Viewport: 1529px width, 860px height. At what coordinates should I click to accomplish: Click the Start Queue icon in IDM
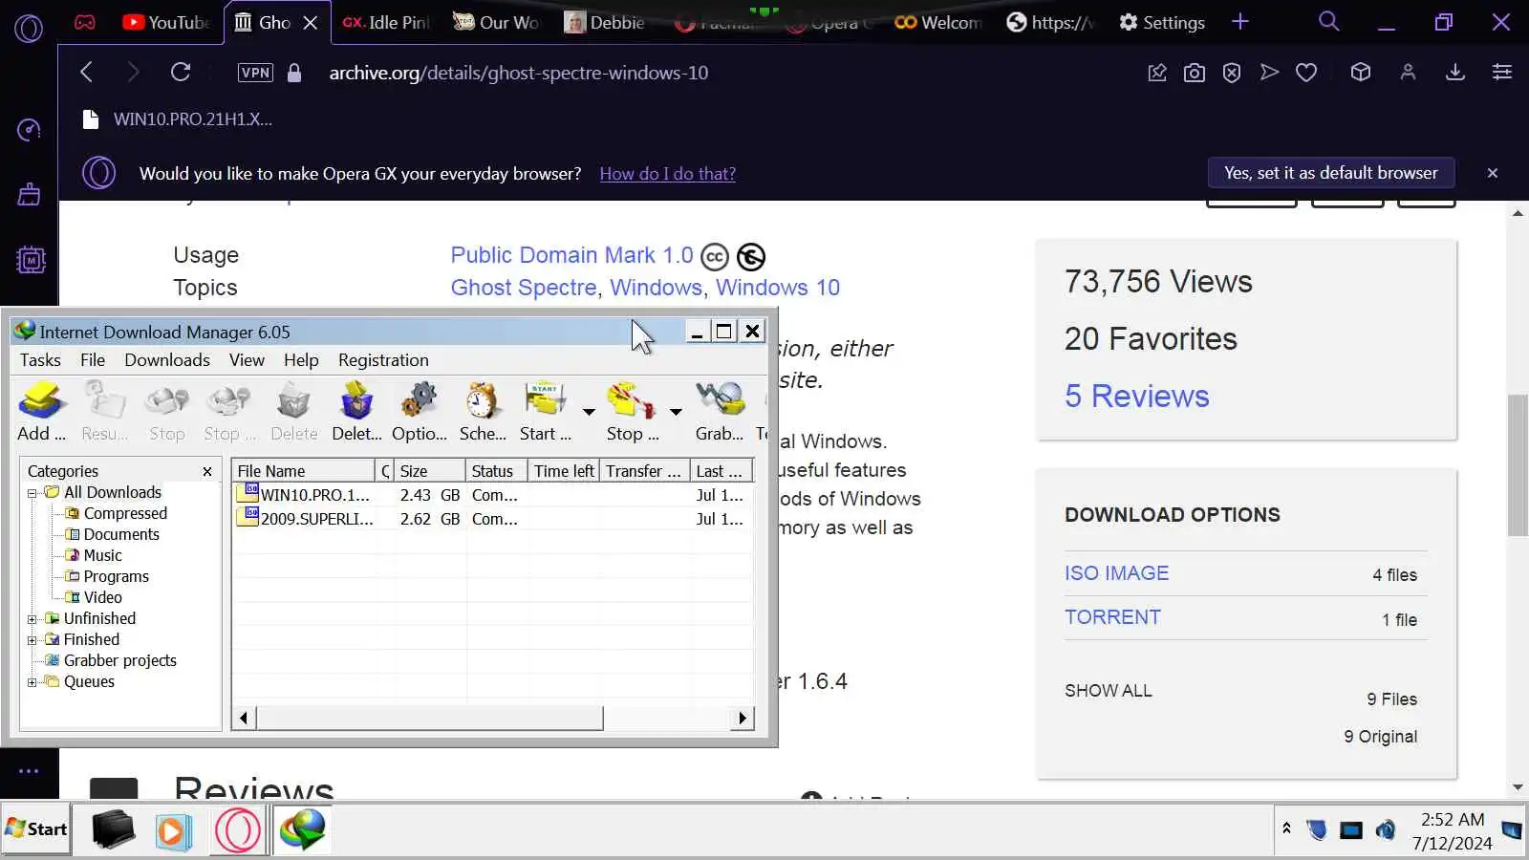pyautogui.click(x=545, y=411)
